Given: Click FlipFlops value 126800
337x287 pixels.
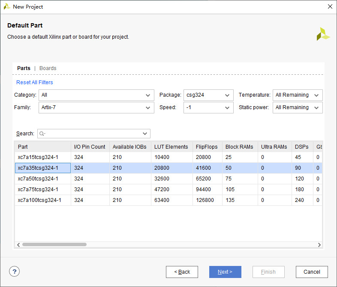Looking at the screenshot, I should point(205,200).
